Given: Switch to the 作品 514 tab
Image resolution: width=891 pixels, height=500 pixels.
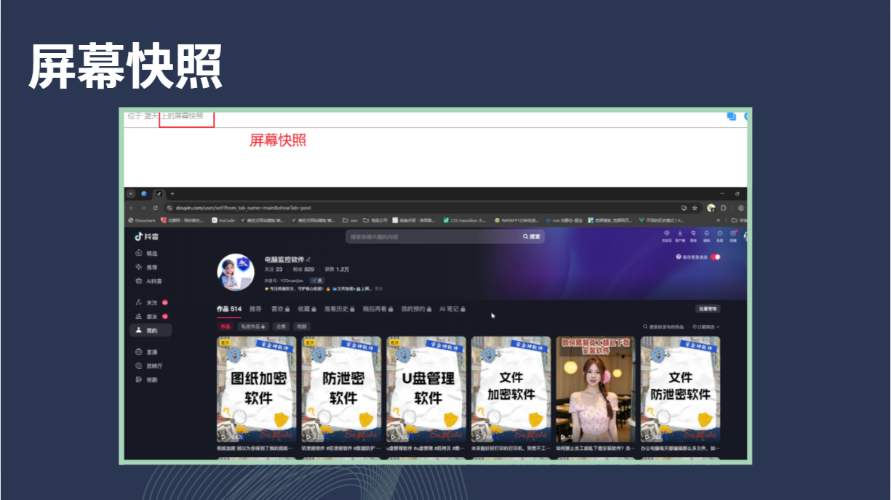Looking at the screenshot, I should (x=229, y=309).
